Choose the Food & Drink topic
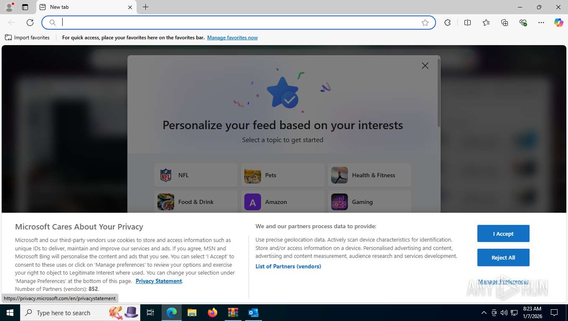 click(196, 202)
